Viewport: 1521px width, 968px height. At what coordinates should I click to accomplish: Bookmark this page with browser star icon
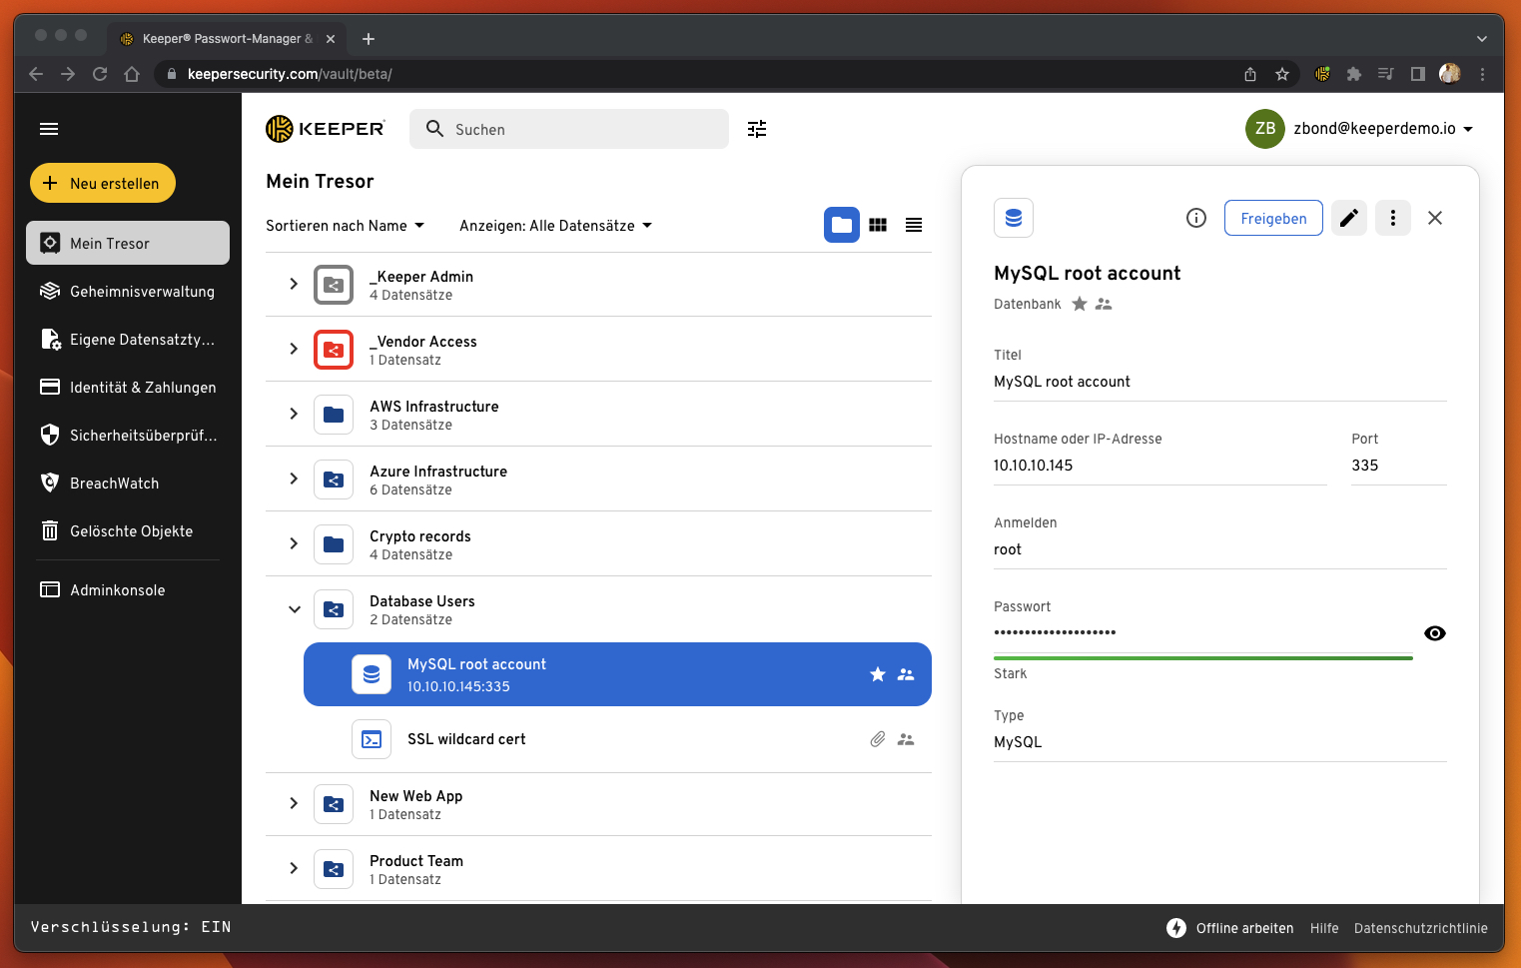(1282, 74)
